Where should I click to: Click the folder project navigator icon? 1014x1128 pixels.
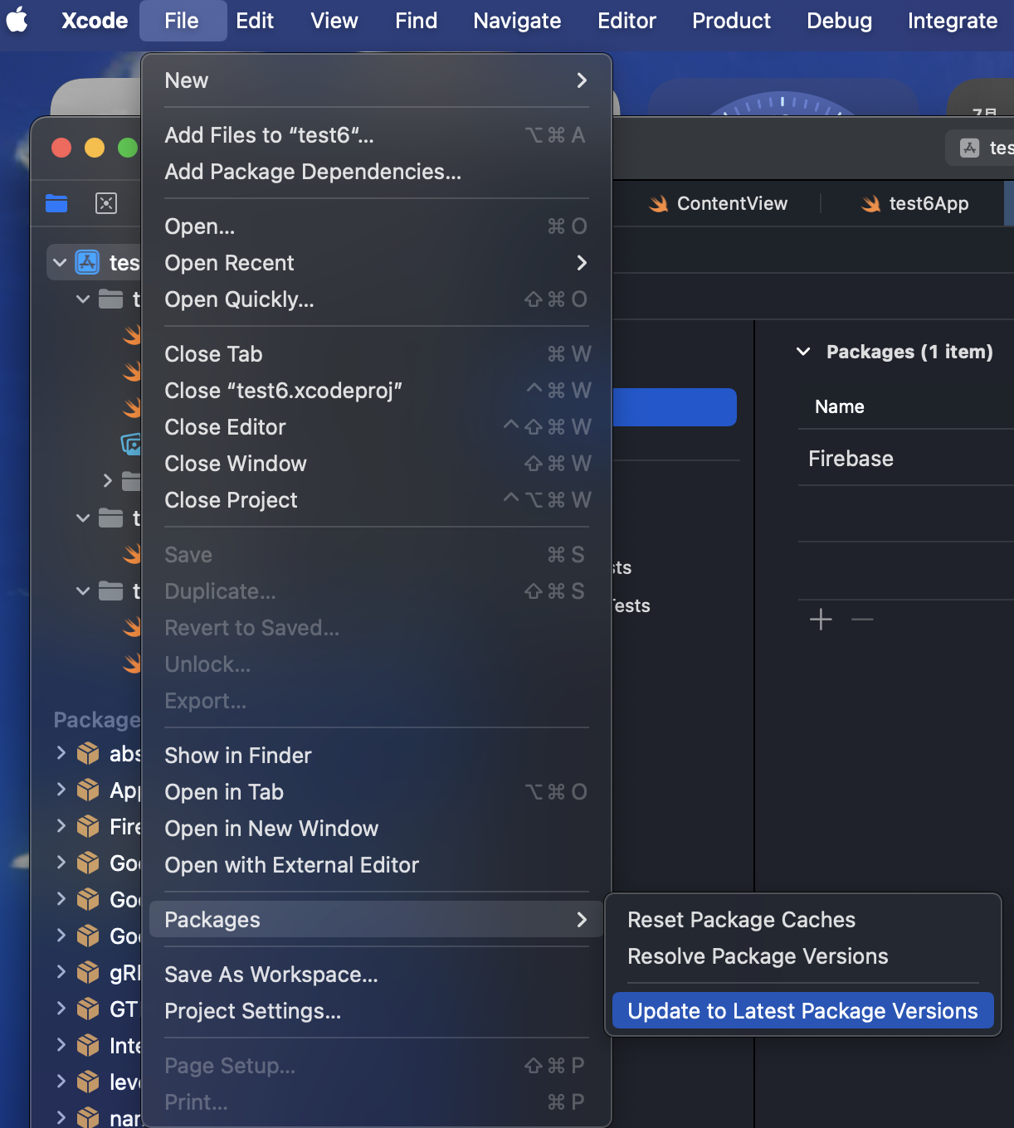pos(56,202)
